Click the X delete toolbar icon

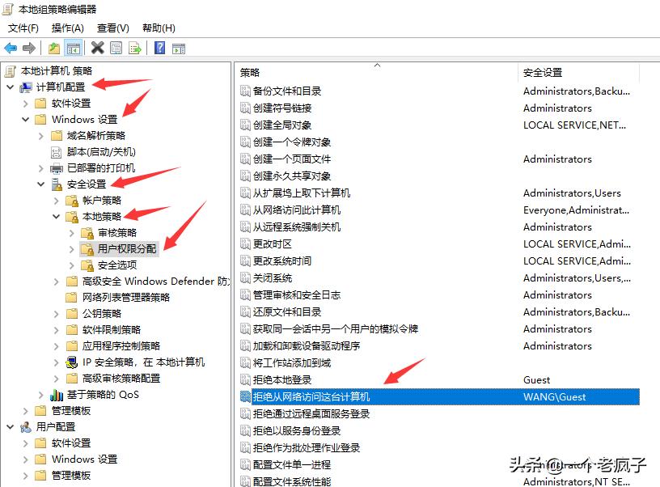click(x=96, y=47)
